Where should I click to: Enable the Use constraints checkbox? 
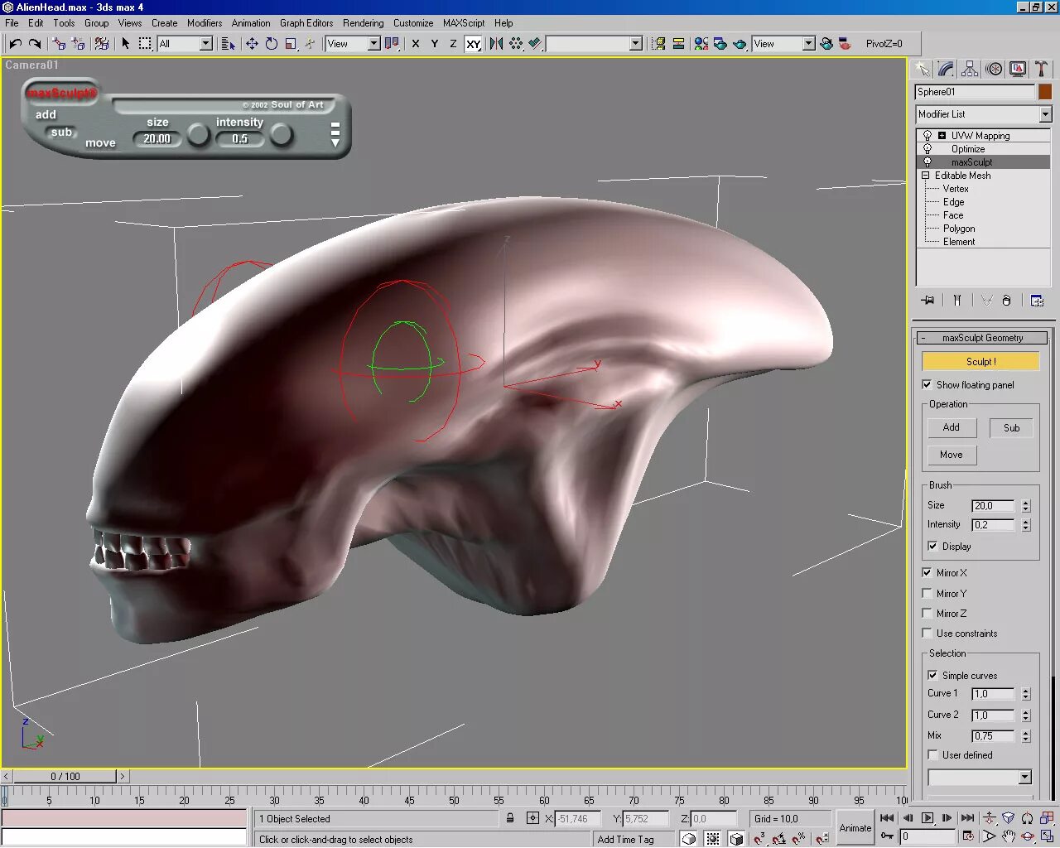click(927, 634)
